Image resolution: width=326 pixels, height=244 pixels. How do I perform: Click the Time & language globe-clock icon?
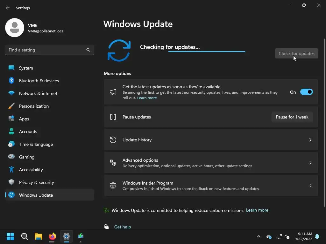pos(11,144)
